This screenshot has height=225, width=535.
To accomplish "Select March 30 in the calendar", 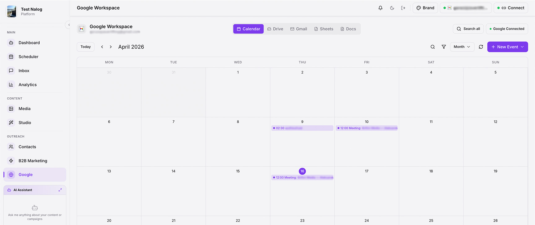I will coord(109,72).
